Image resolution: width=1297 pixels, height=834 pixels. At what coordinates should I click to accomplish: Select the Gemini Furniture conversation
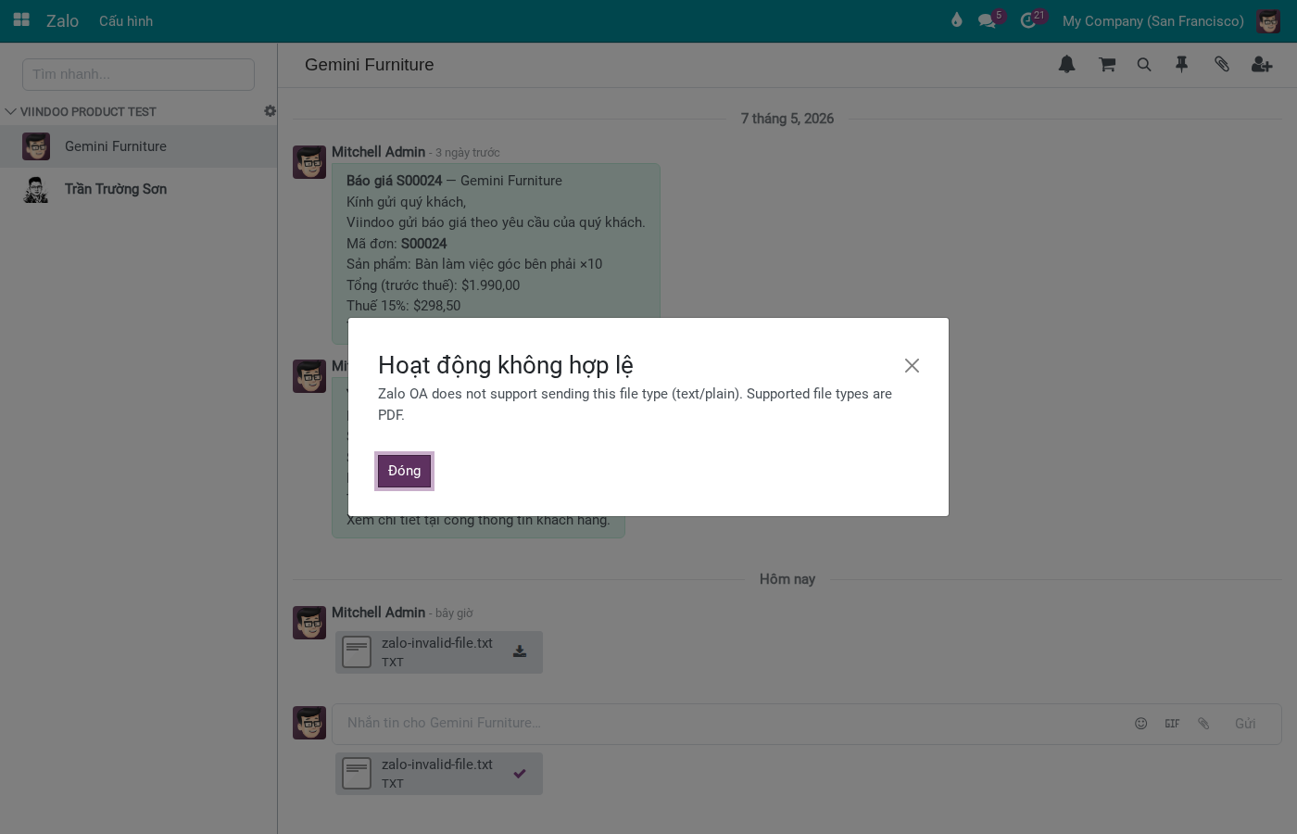pos(139,146)
